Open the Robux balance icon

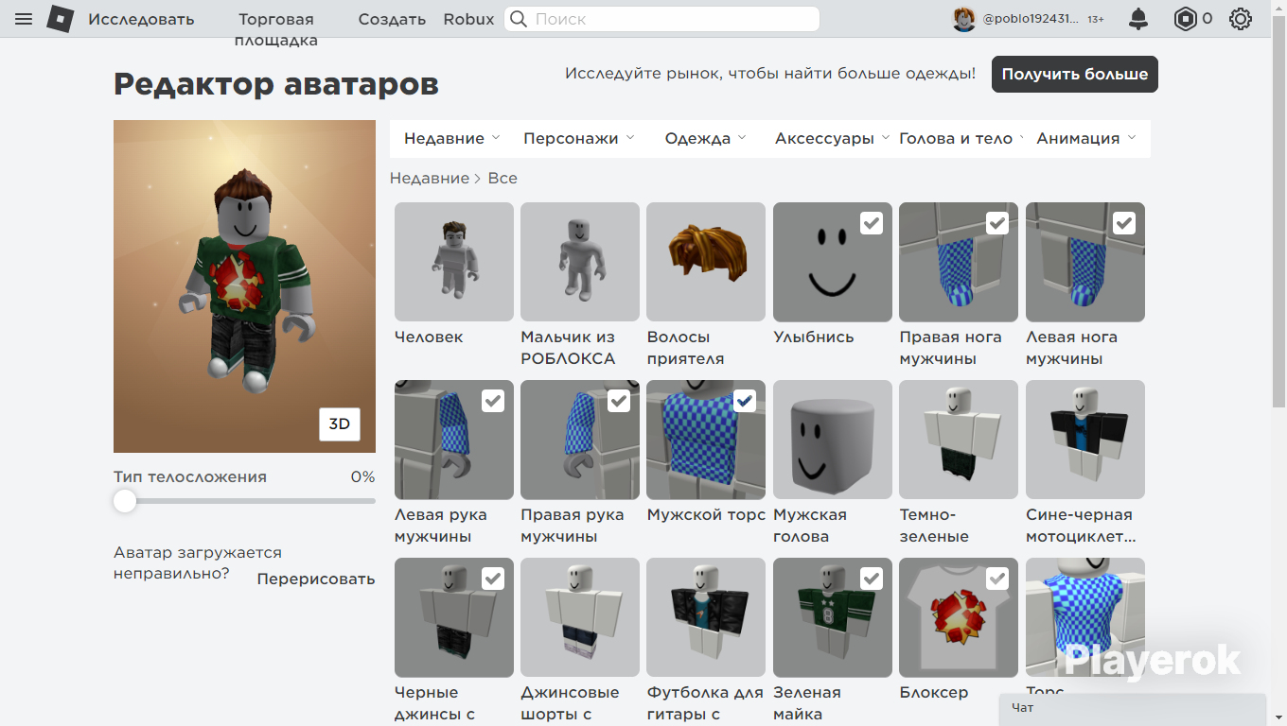(x=1185, y=19)
